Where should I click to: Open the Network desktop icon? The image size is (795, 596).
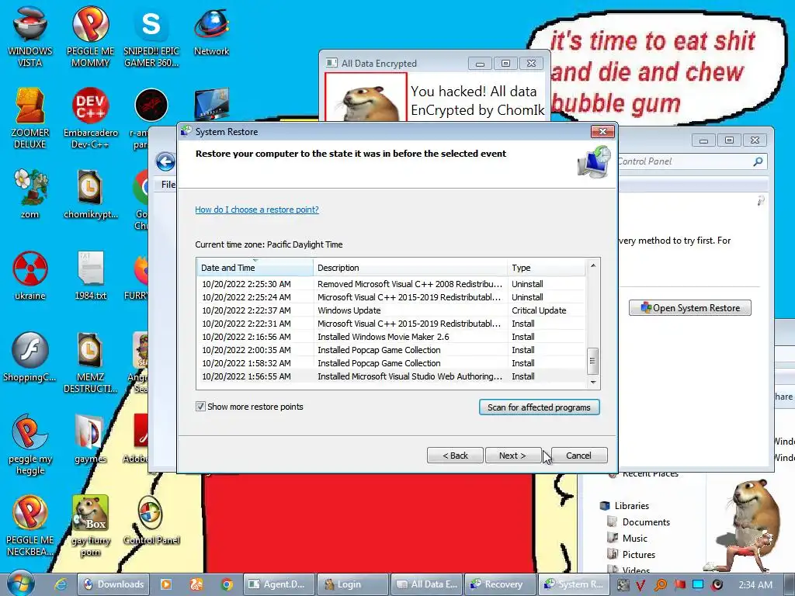[x=211, y=30]
